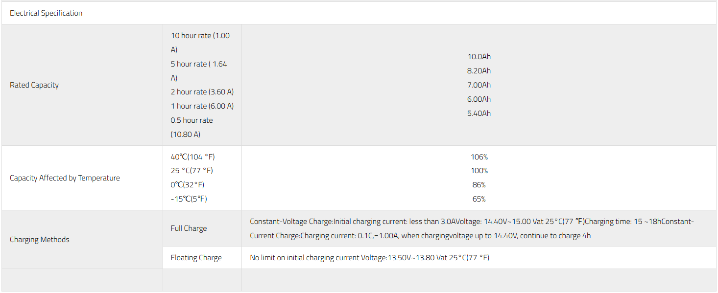
Task: Select the 106% capacity percentage
Action: (x=479, y=157)
